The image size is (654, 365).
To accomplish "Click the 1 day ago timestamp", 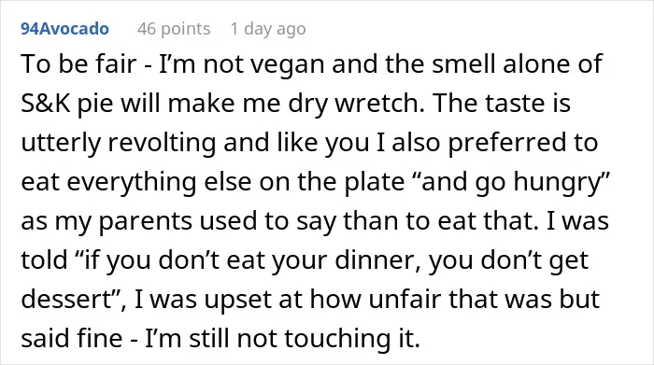I will click(x=268, y=29).
